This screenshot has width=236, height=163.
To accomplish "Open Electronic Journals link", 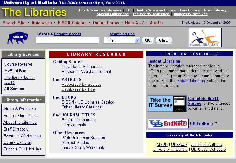I will (79, 120).
